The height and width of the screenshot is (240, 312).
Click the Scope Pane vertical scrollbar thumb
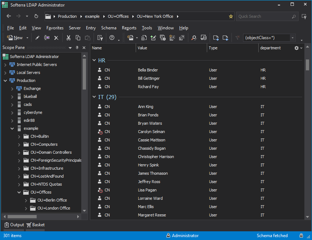[x=85, y=74]
